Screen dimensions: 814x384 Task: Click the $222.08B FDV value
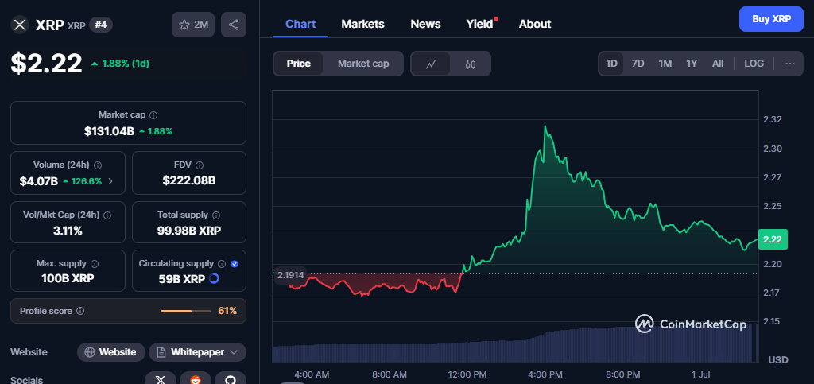[189, 180]
